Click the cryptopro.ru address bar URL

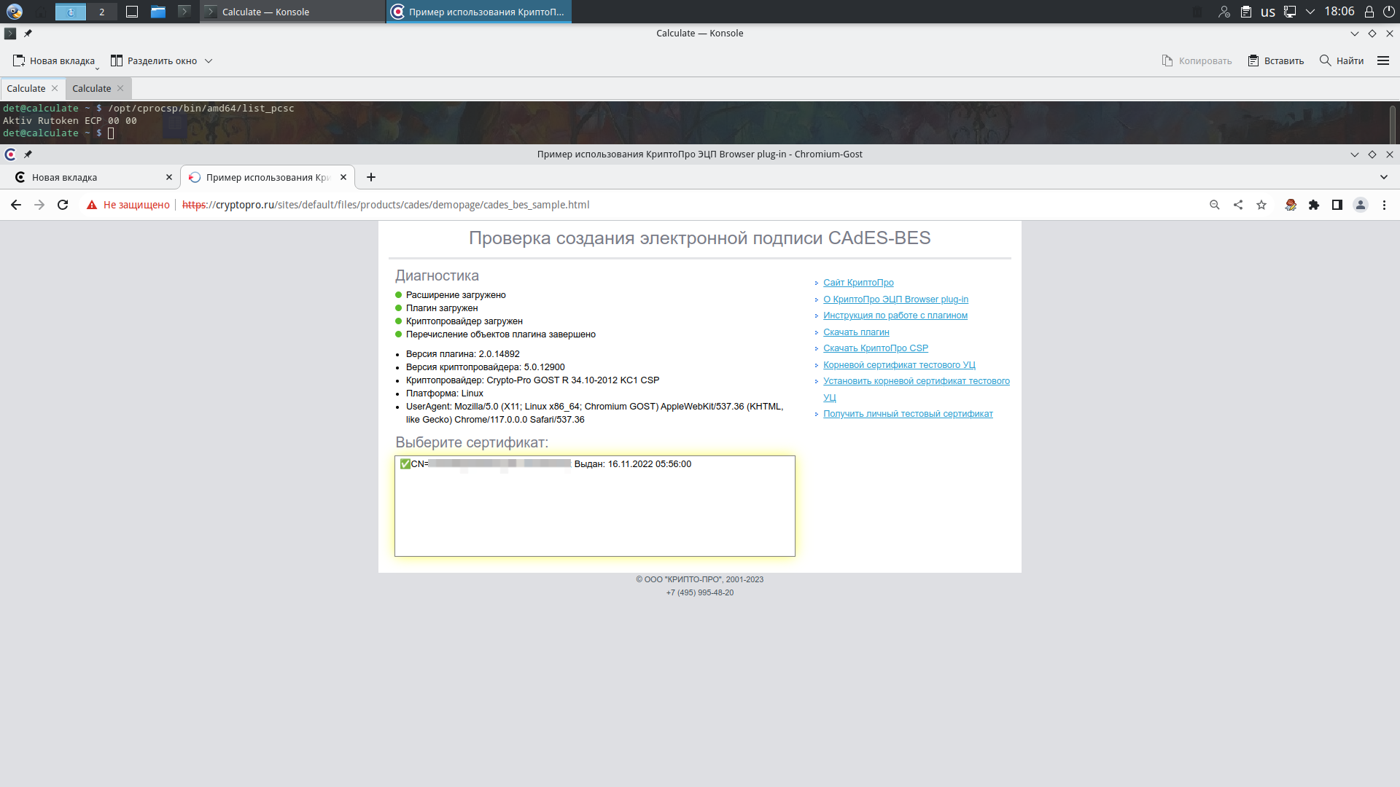pos(386,205)
